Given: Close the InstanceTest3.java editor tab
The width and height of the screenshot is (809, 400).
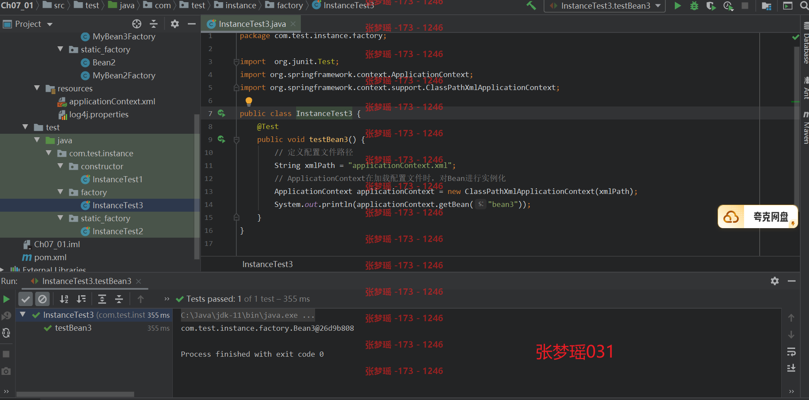Looking at the screenshot, I should coord(293,24).
